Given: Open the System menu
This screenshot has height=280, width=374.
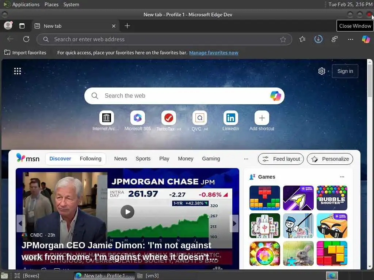Looking at the screenshot, I should [71, 4].
